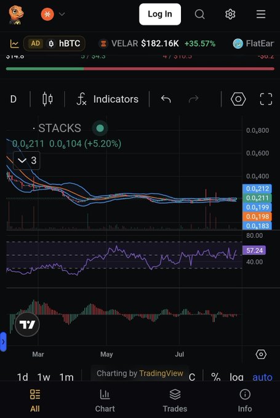Switch to the Chart tab
Image resolution: width=280 pixels, height=418 pixels.
tap(105, 401)
